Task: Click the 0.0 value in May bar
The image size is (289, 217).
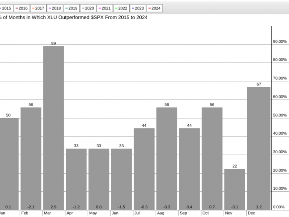Action: click(x=99, y=207)
